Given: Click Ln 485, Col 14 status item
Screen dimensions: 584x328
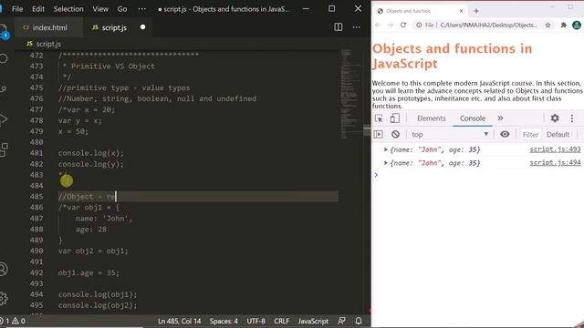Looking at the screenshot, I should click(x=179, y=321).
